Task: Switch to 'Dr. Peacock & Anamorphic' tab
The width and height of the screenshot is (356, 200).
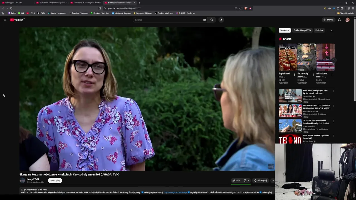Action: pyautogui.click(x=86, y=3)
